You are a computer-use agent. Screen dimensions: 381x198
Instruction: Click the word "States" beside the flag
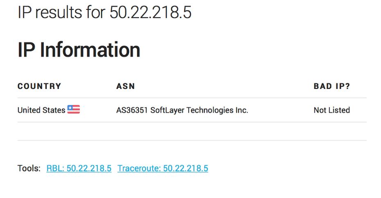(x=55, y=110)
